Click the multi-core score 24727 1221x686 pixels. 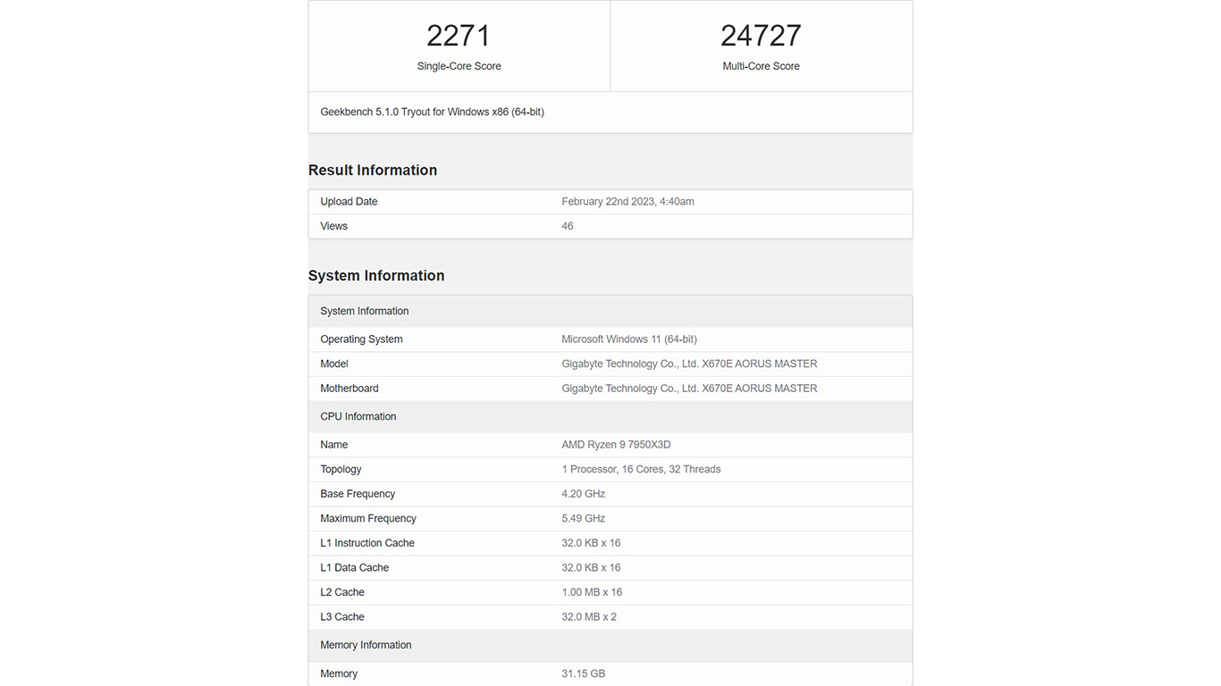[x=761, y=36]
